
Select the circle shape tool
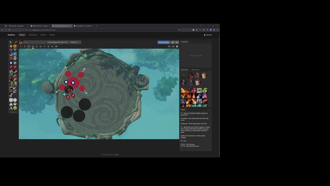coord(15,100)
